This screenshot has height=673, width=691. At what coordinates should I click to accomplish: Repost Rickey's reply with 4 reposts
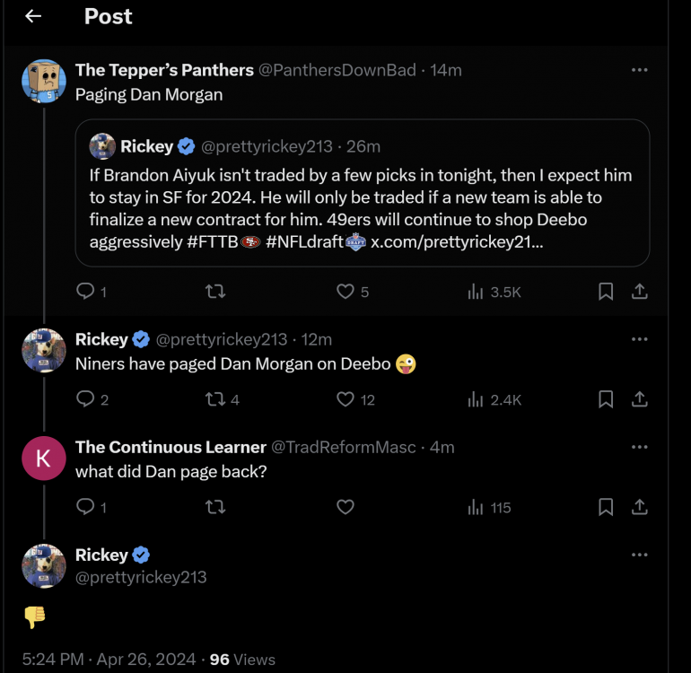click(215, 399)
